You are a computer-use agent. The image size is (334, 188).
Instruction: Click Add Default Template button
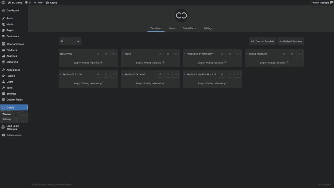coord(291,41)
